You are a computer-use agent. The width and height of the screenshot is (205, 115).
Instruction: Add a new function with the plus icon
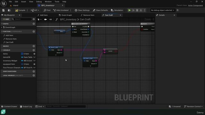34,31
